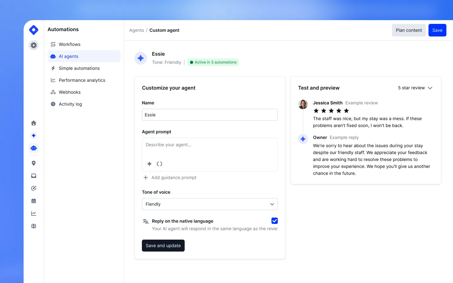Screen dimensions: 453x283
Task: Select the AI agents robot icon in sidebar
Action: 34,148
